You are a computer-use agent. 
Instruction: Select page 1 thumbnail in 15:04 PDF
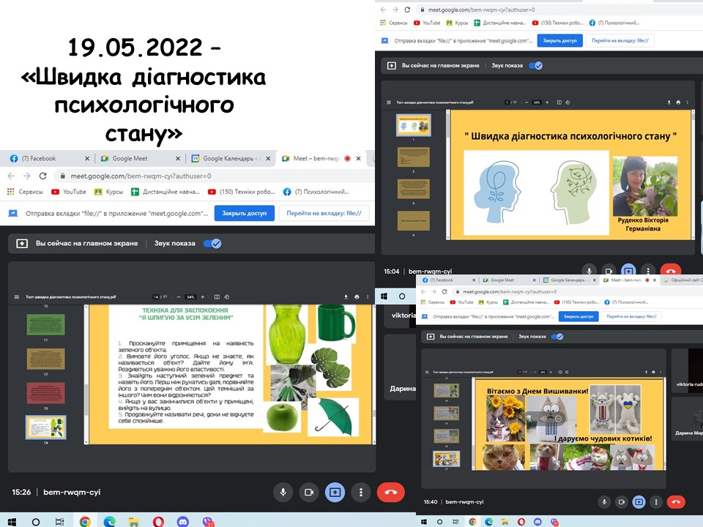point(413,125)
